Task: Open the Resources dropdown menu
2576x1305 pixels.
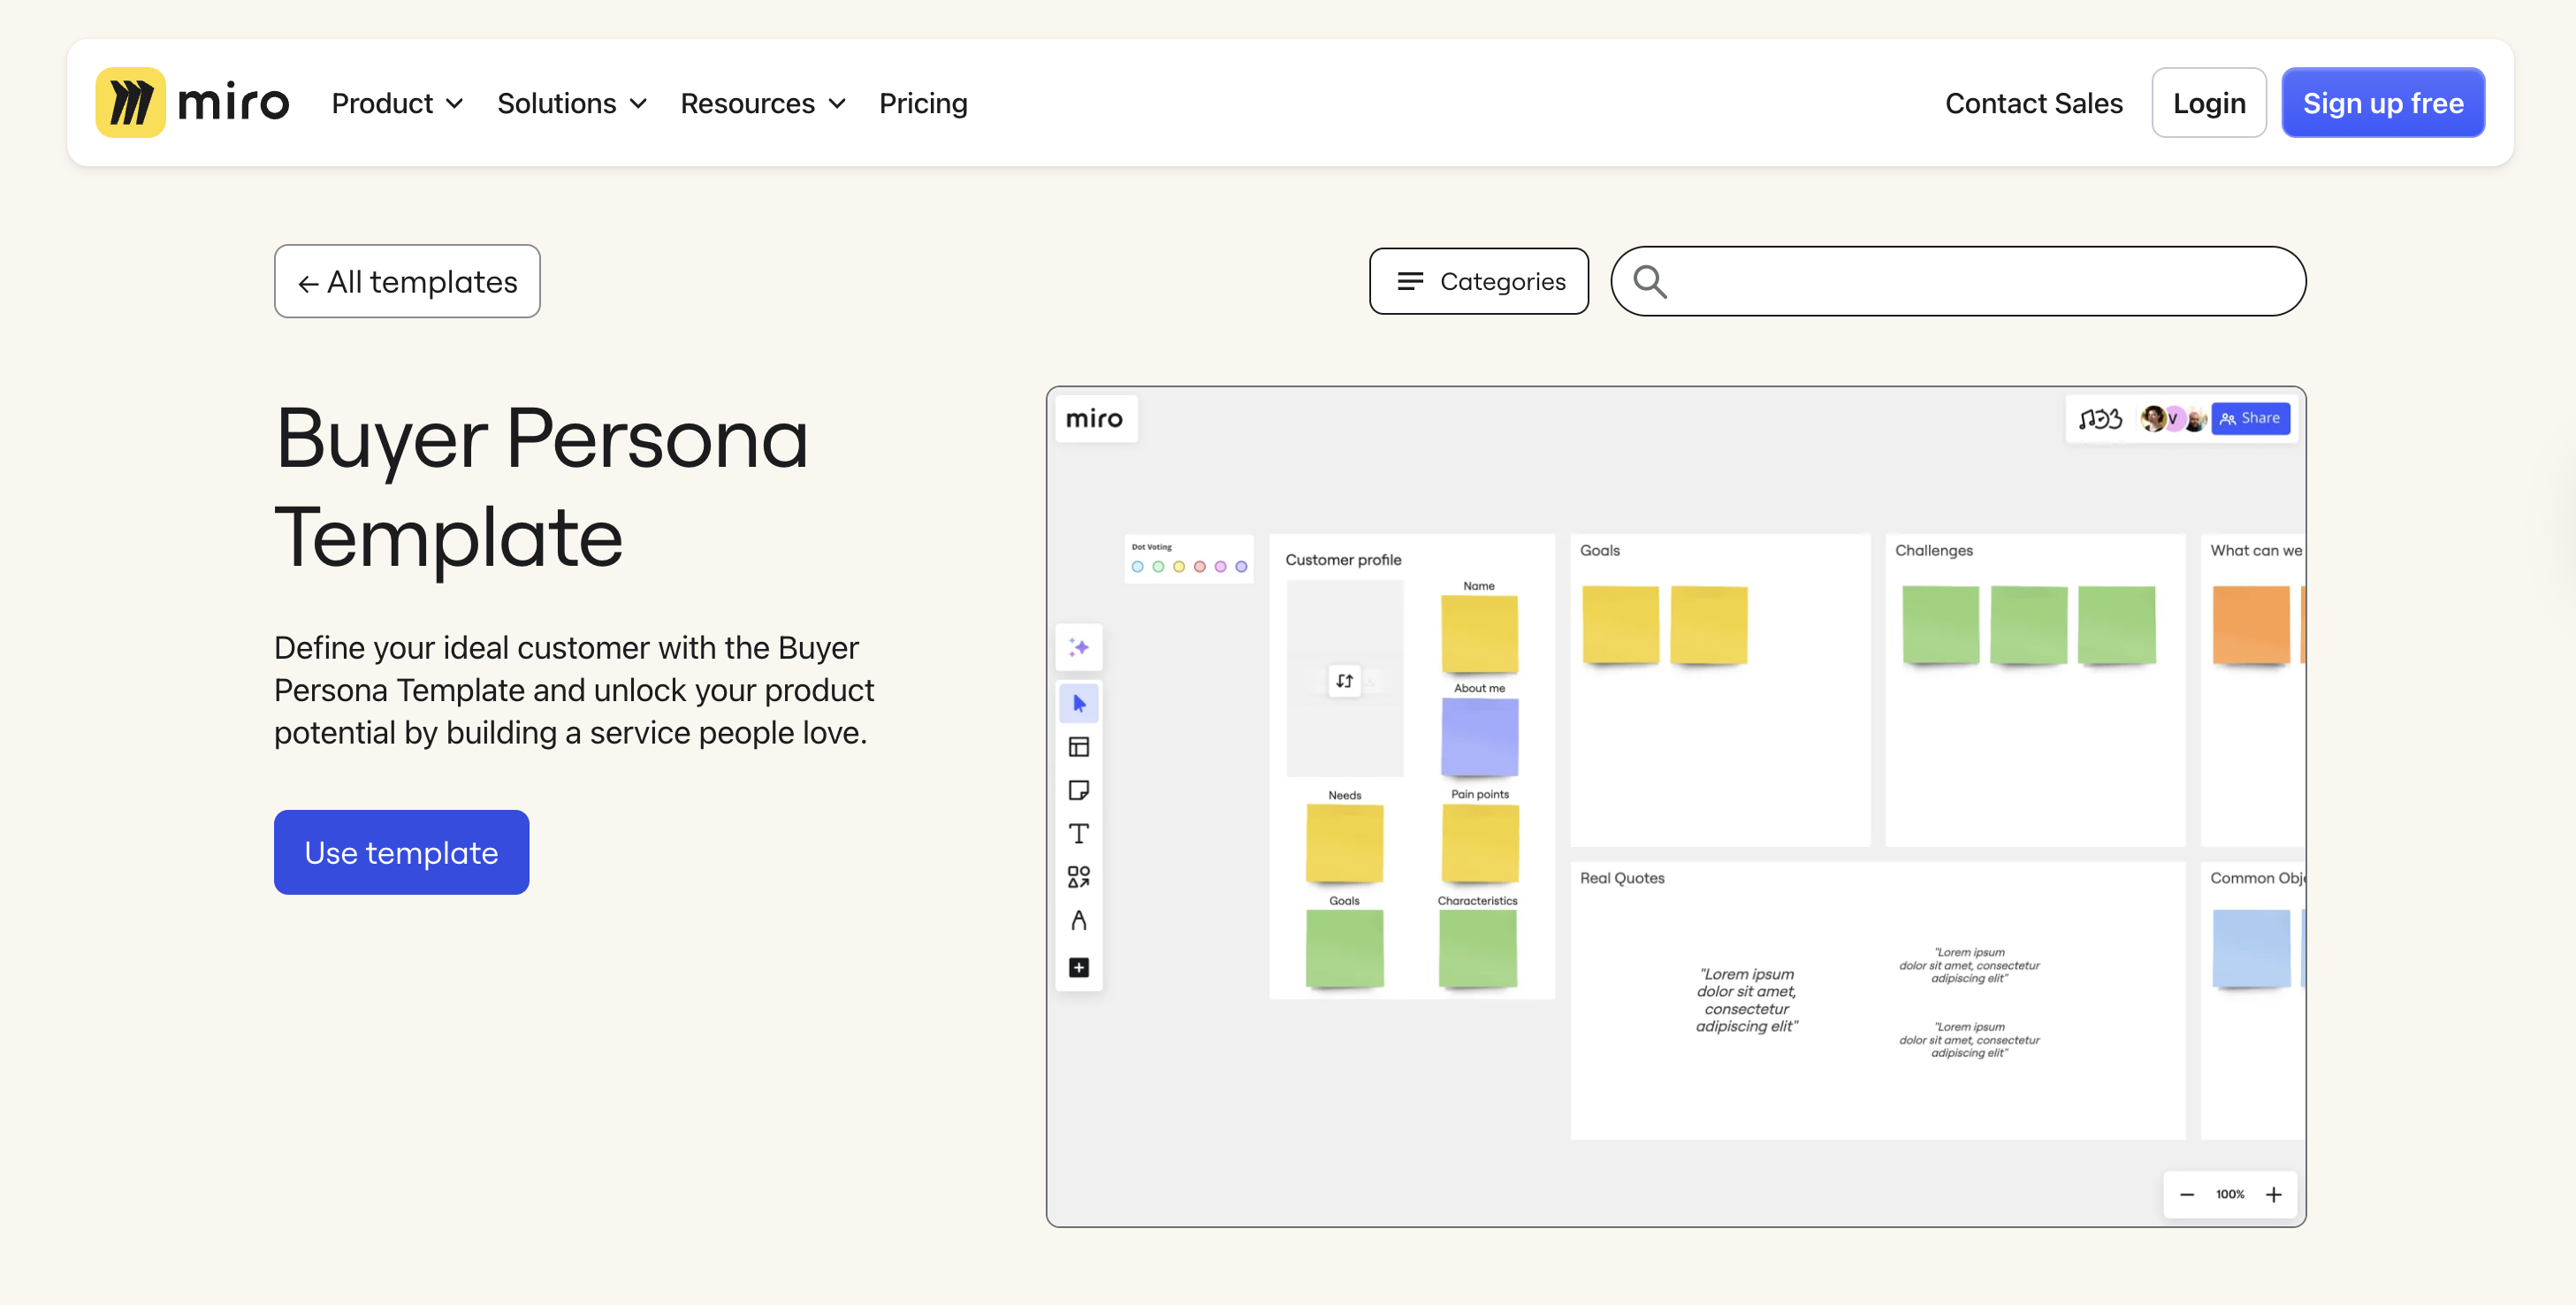Action: 762,103
